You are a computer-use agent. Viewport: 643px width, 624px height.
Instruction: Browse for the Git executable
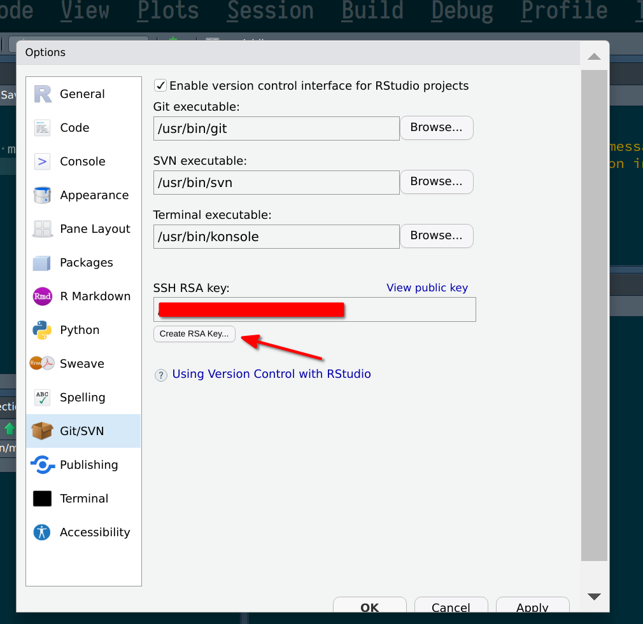[437, 128]
